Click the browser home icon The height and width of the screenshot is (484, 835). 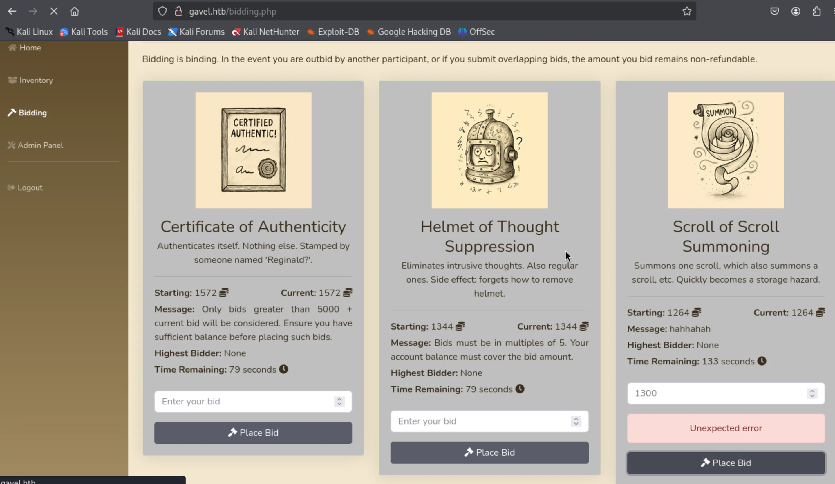tap(75, 11)
